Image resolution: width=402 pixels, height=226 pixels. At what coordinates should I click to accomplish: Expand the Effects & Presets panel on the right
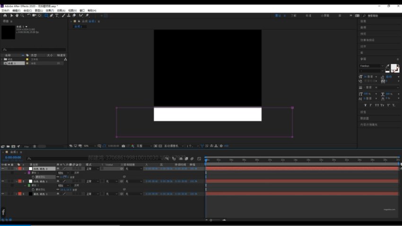(x=367, y=40)
